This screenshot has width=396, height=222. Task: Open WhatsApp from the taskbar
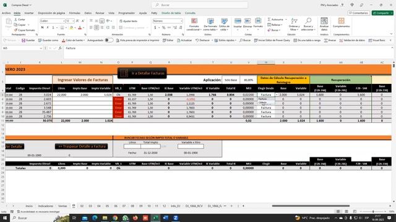(125, 218)
